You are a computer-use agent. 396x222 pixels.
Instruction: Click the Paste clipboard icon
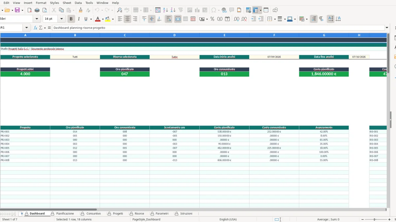click(x=69, y=10)
